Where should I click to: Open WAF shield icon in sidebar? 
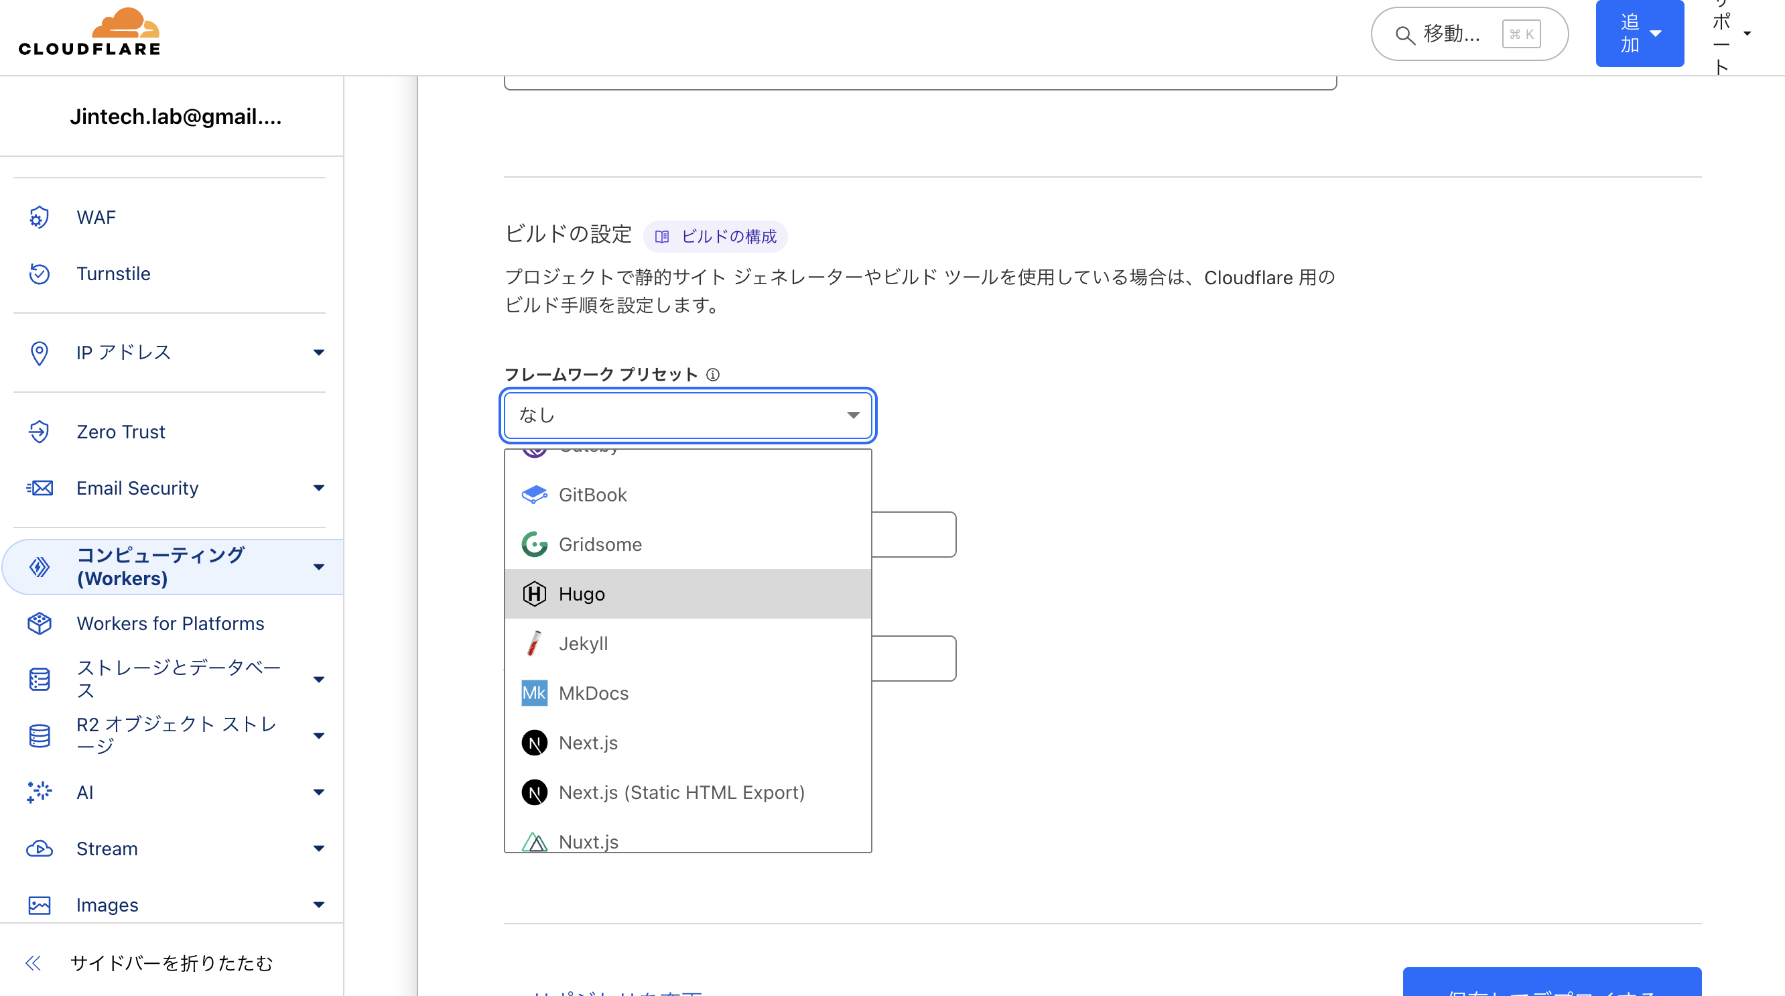40,218
